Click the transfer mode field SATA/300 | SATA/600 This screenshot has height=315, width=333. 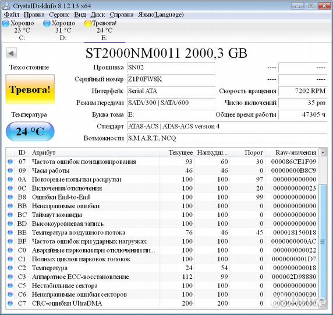(171, 103)
